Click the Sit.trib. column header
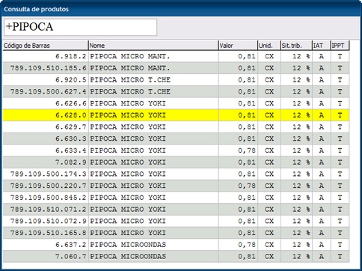Screen dimensions: 362x271 coord(296,46)
